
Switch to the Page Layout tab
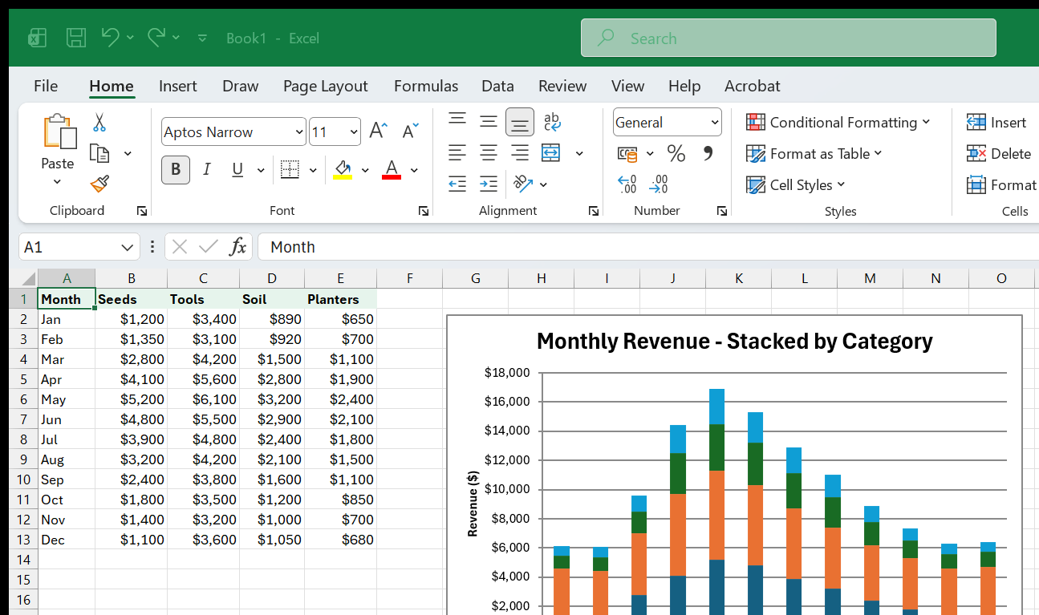[325, 86]
